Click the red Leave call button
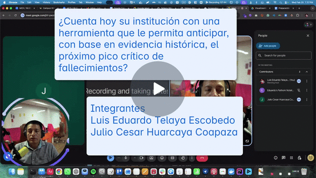 (202, 158)
